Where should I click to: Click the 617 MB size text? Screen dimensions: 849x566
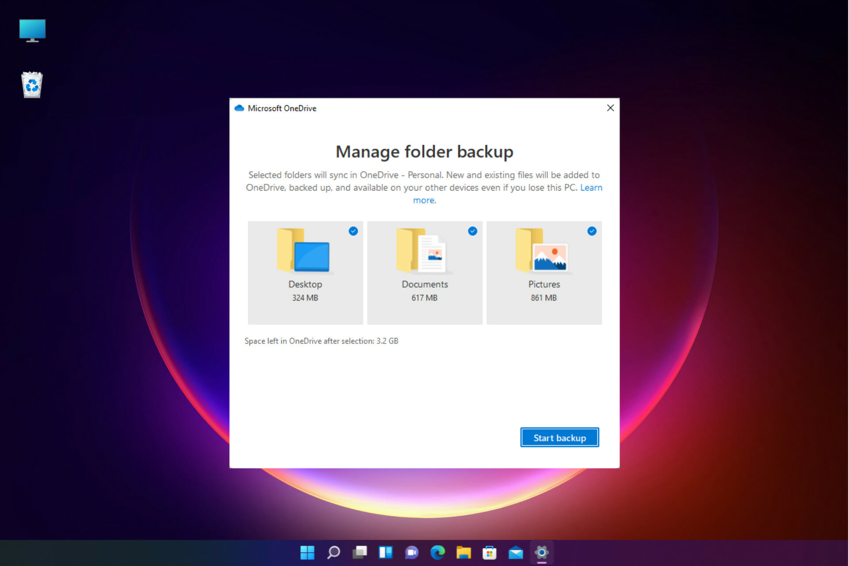[x=424, y=298]
